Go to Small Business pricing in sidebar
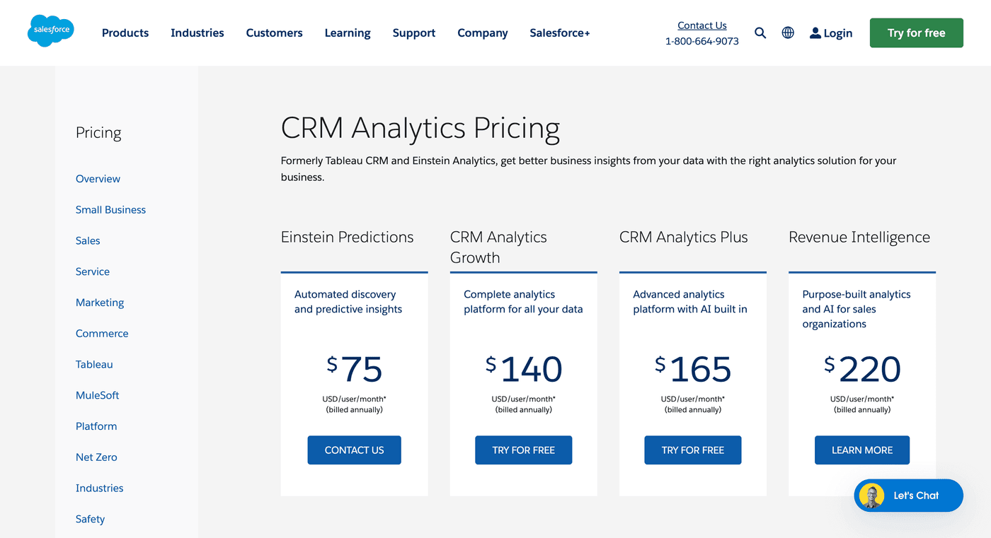This screenshot has height=538, width=991. [110, 210]
